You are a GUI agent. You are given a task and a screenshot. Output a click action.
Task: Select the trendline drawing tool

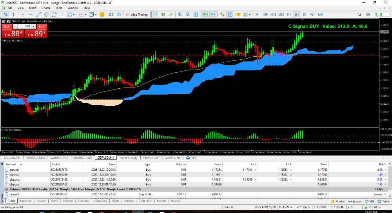click(39, 14)
